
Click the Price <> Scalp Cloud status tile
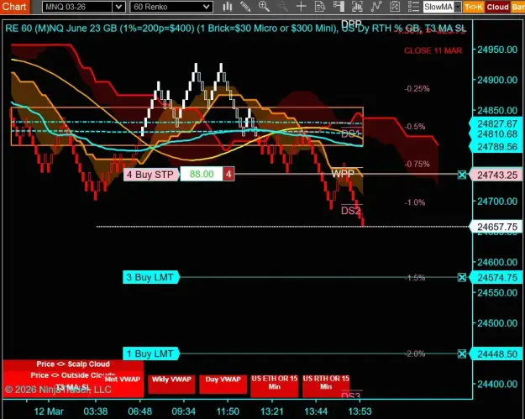73,364
